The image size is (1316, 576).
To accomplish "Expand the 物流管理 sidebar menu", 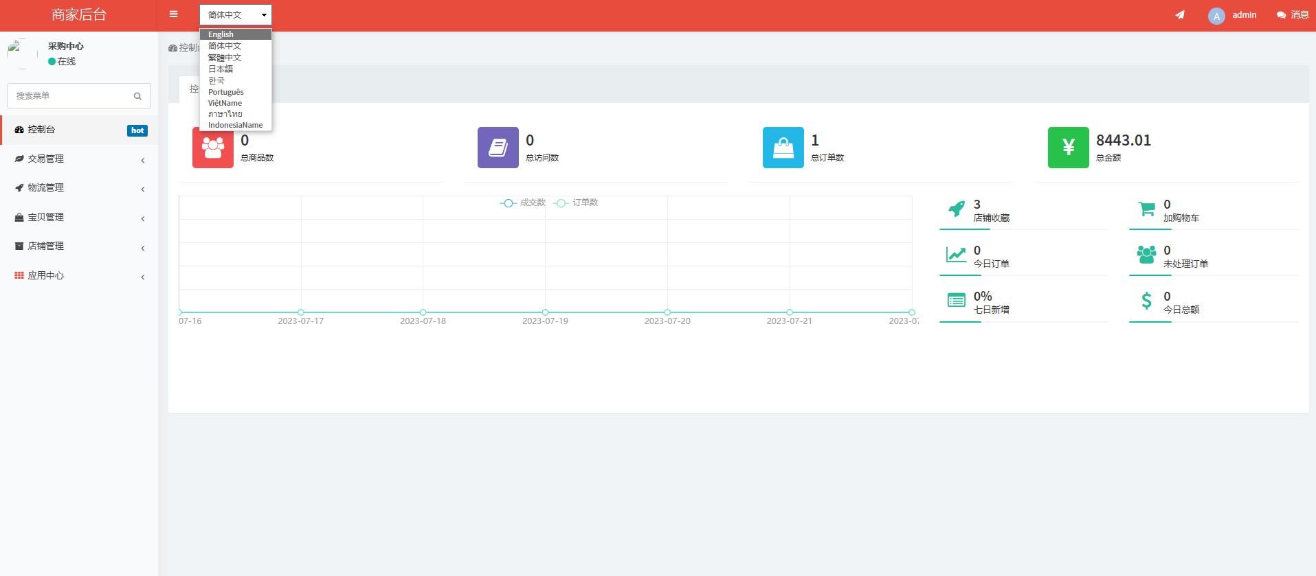I will pos(45,187).
